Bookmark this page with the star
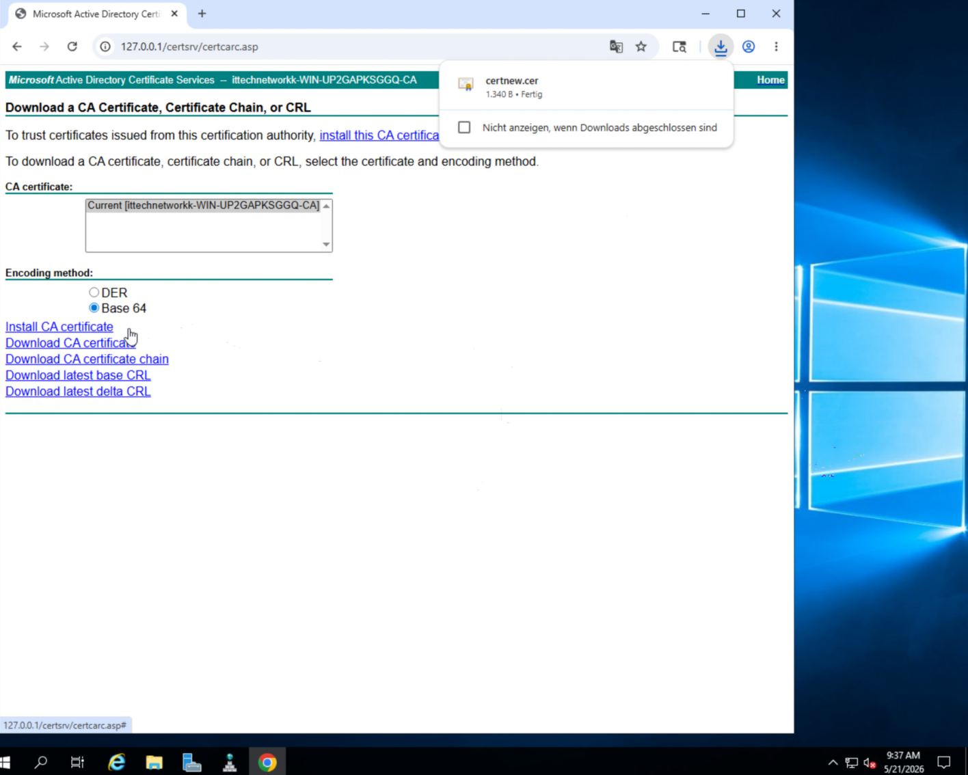 [x=641, y=46]
